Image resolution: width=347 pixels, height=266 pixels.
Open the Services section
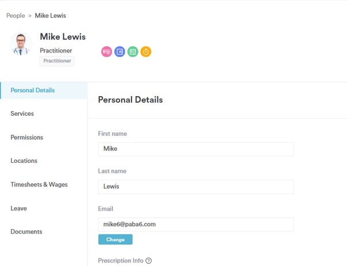point(22,114)
